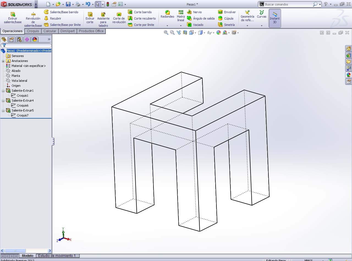352x261 pixels.
Task: Open the DimXpertManager crosshair tab
Action: (27, 39)
